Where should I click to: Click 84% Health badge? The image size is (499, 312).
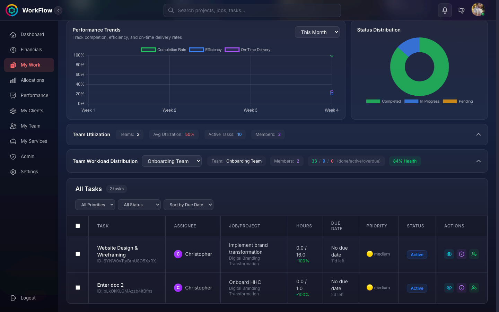[x=405, y=161]
